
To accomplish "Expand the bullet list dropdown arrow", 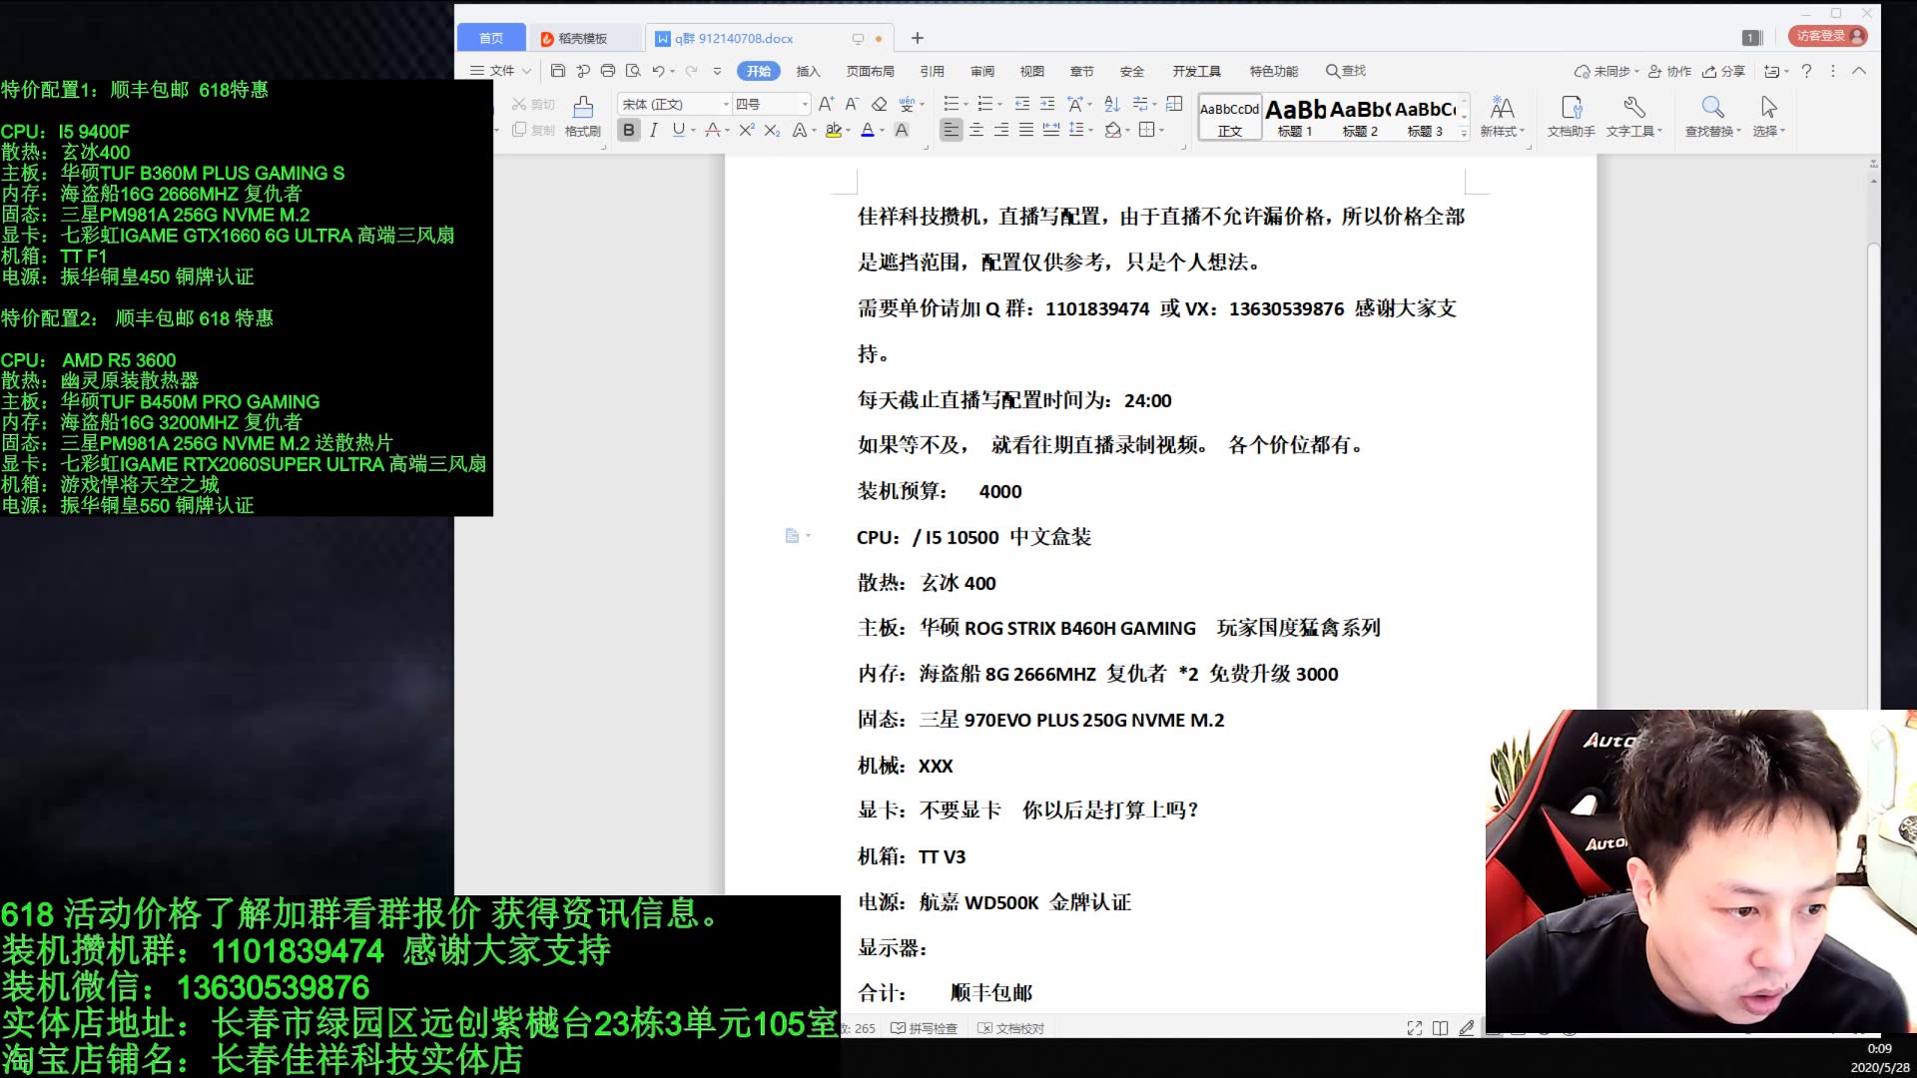I will (966, 104).
